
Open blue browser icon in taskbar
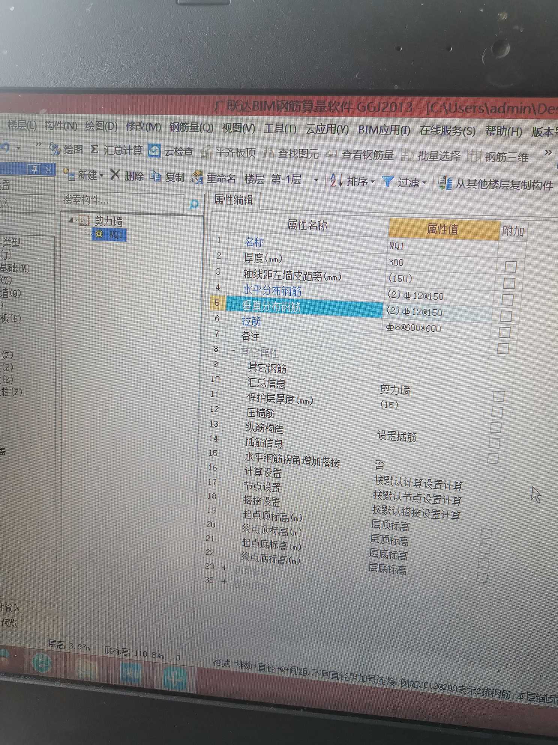(41, 662)
